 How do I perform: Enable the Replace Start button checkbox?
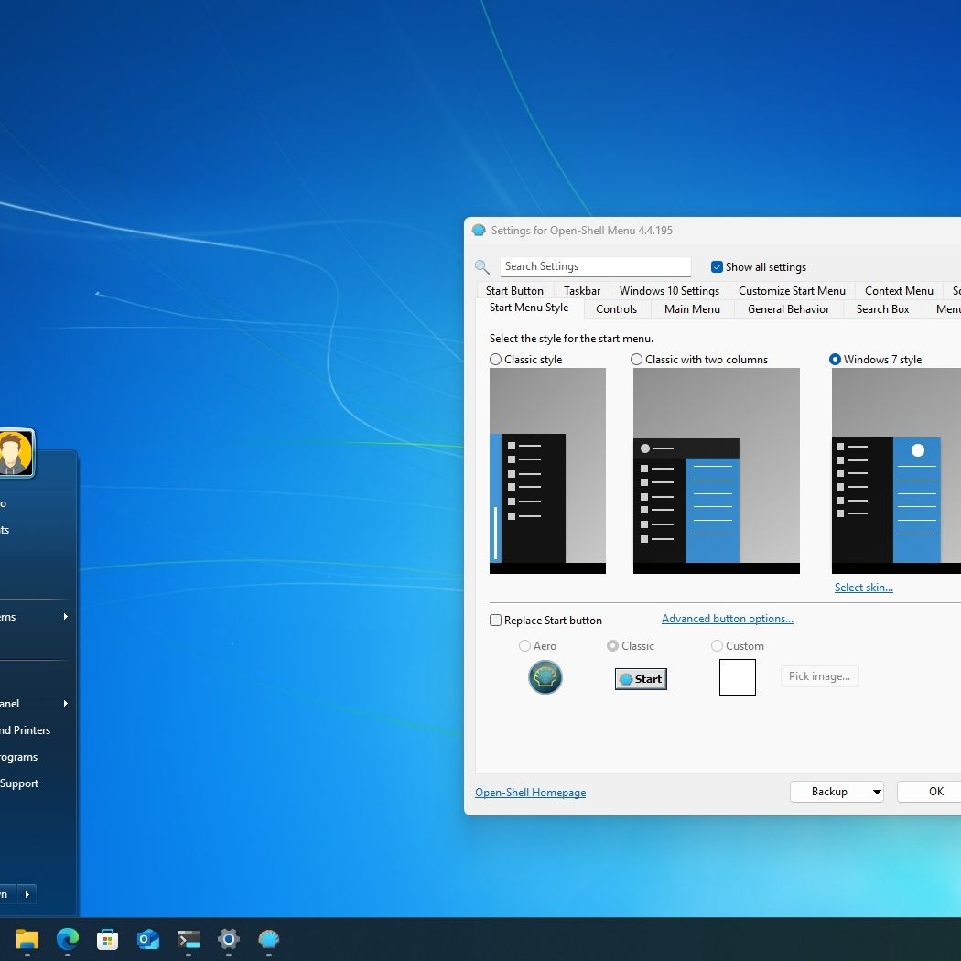tap(496, 621)
